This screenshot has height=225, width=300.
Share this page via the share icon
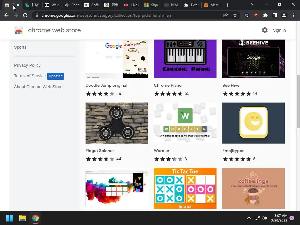point(226,15)
